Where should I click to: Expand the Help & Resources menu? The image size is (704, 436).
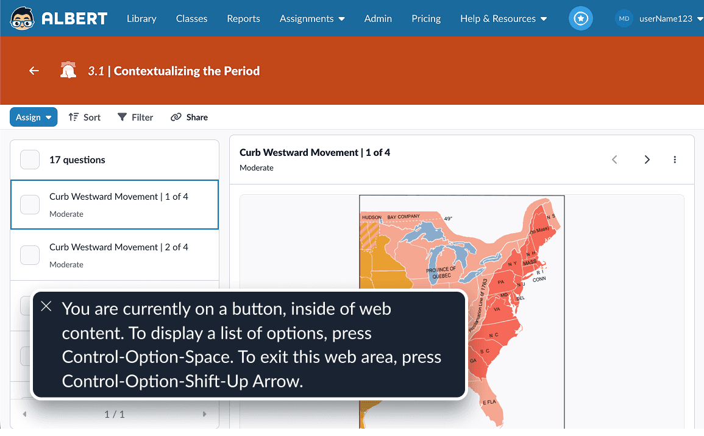coord(503,19)
